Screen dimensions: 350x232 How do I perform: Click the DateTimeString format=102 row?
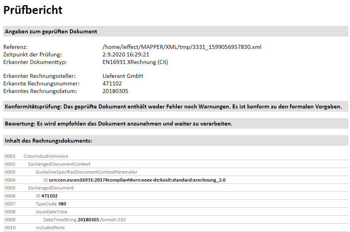[85, 220]
